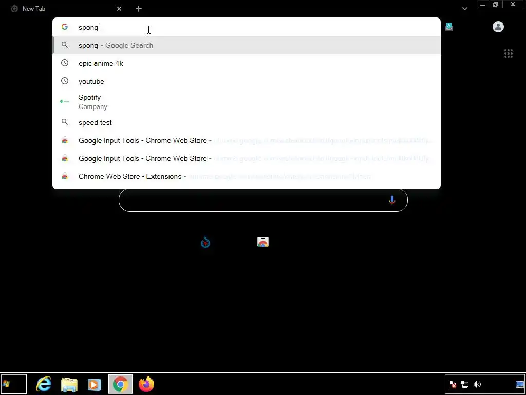Screen dimensions: 526x395
Task: Click the Chrome taskbar icon
Action: pos(120,384)
